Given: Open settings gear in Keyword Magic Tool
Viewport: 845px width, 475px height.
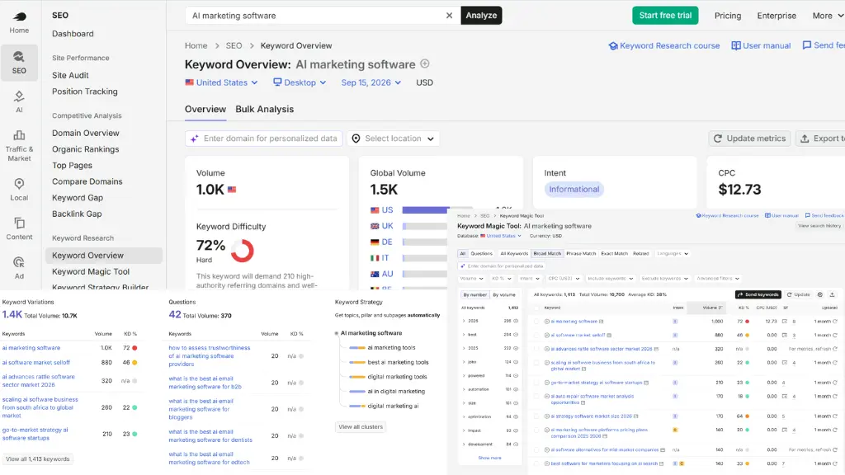Looking at the screenshot, I should (x=819, y=294).
